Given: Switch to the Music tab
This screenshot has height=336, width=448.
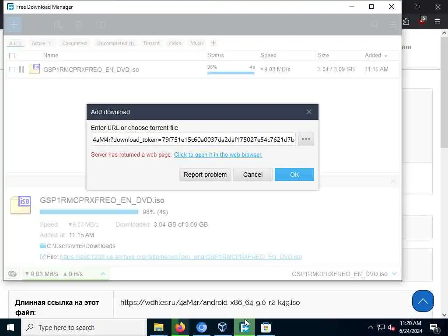Looking at the screenshot, I should coord(197,43).
